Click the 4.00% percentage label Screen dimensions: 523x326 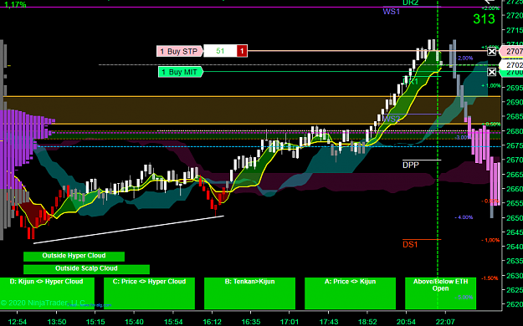[464, 217]
